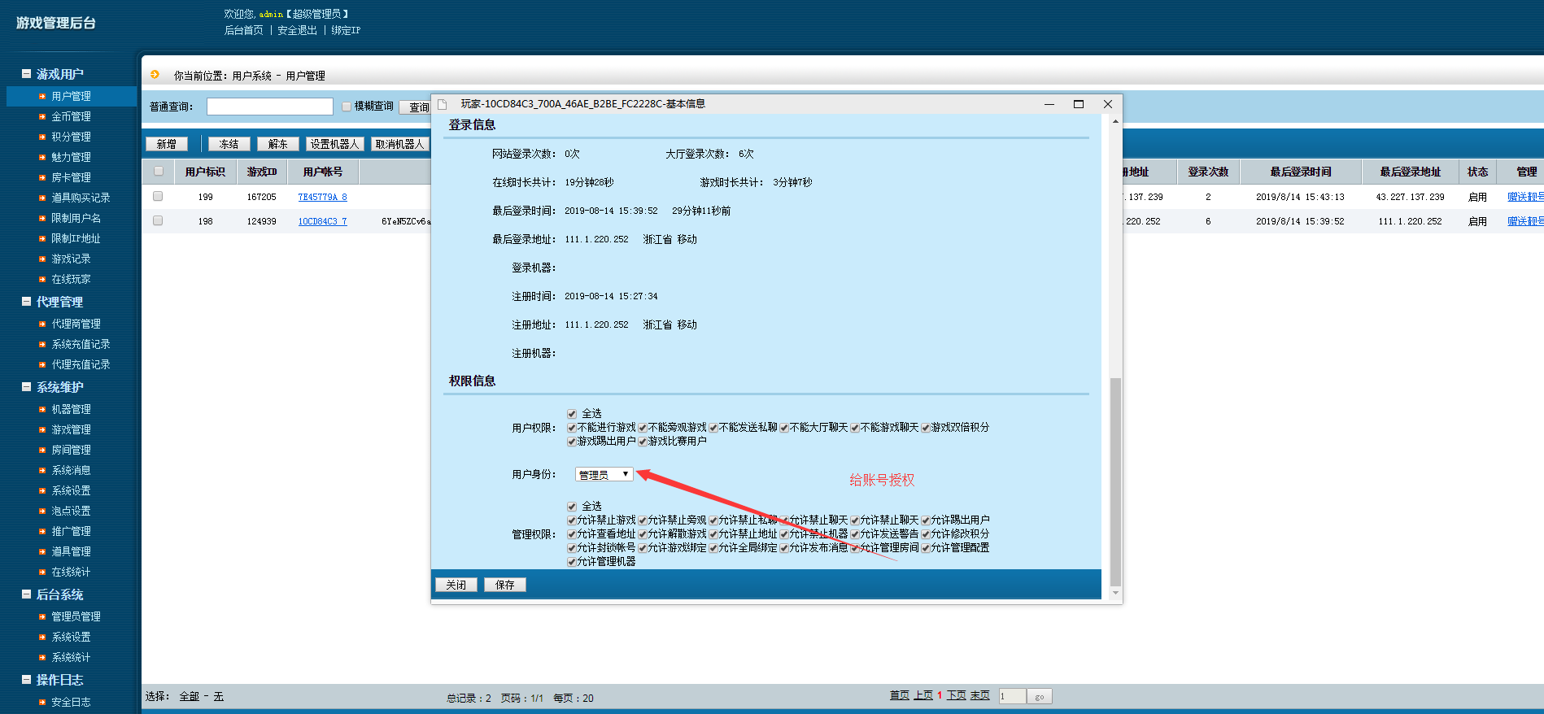Collapse the 后台系统 sidebar section

pos(26,594)
